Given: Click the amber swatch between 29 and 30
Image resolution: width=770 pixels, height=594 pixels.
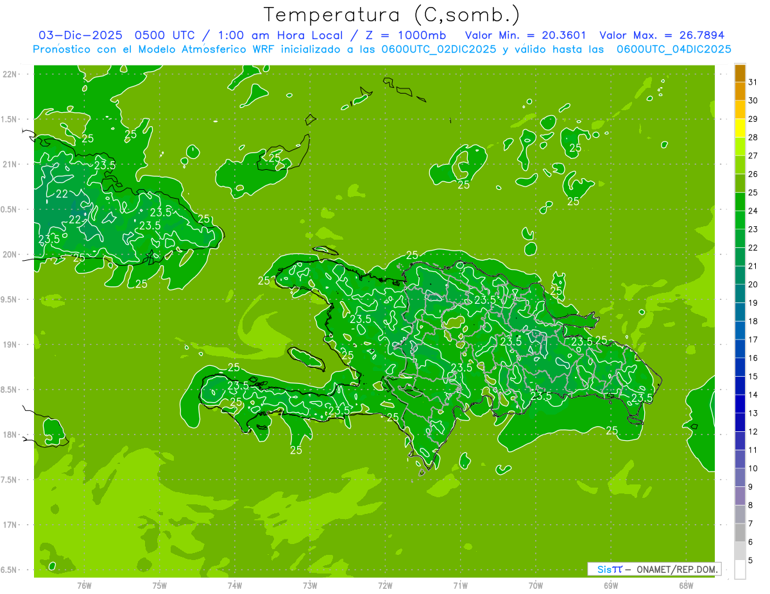Looking at the screenshot, I should 740,110.
